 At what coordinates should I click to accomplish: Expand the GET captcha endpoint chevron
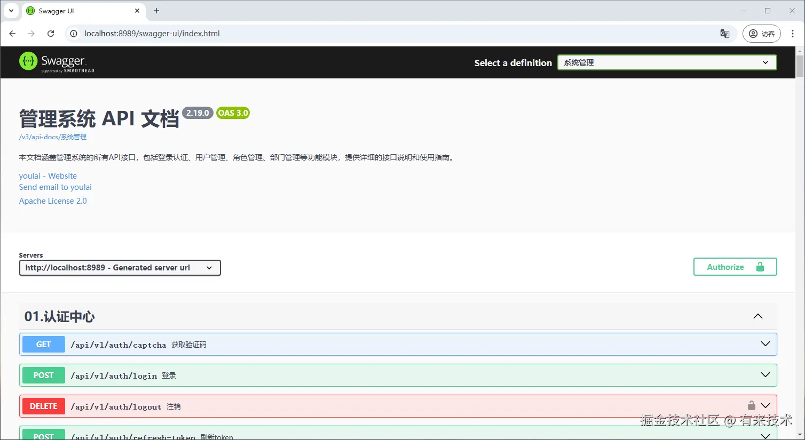[x=765, y=344]
